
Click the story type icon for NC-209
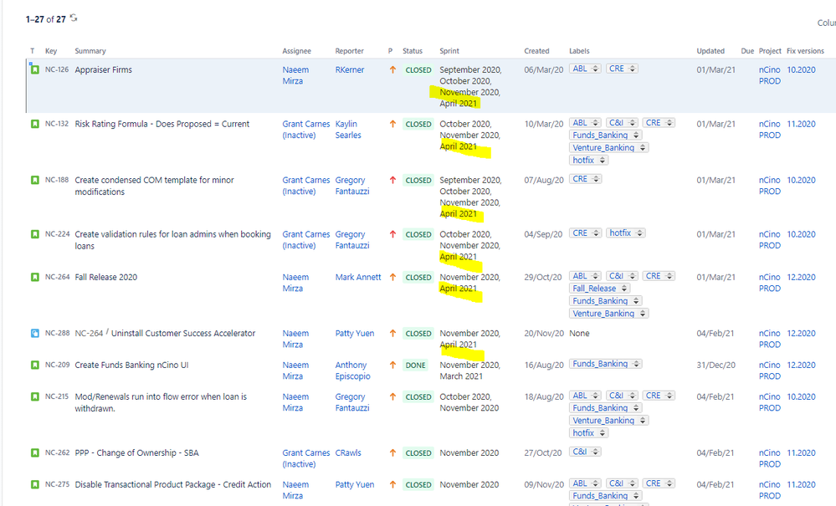click(34, 365)
